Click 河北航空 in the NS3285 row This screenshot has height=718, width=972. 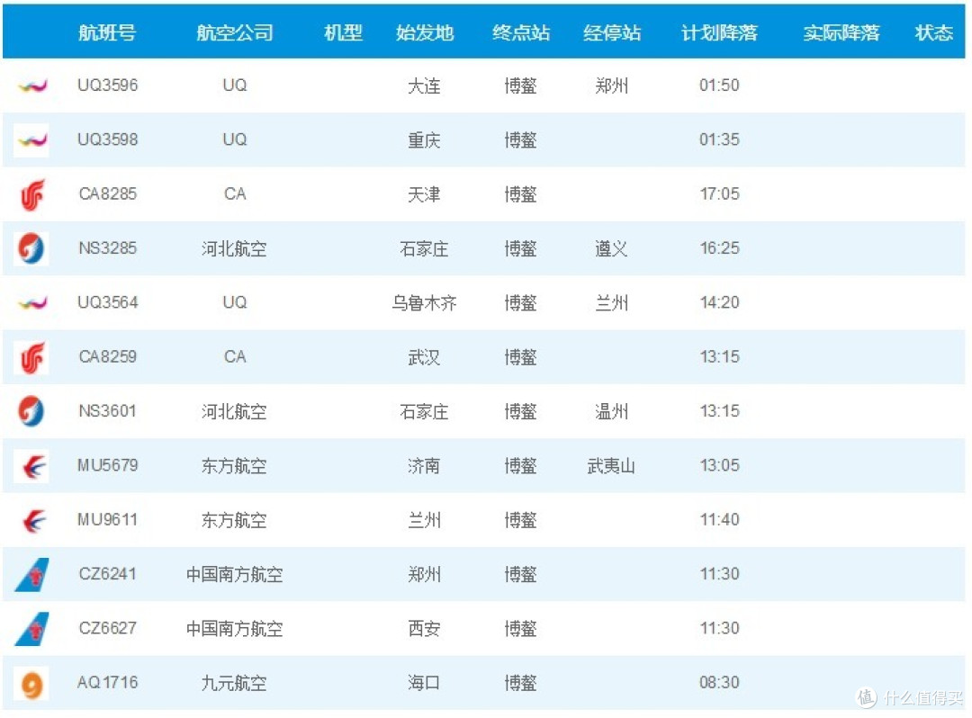tap(234, 249)
